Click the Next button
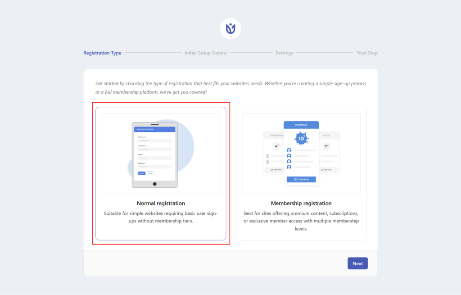Viewport: 461px width, 295px height. [x=357, y=263]
